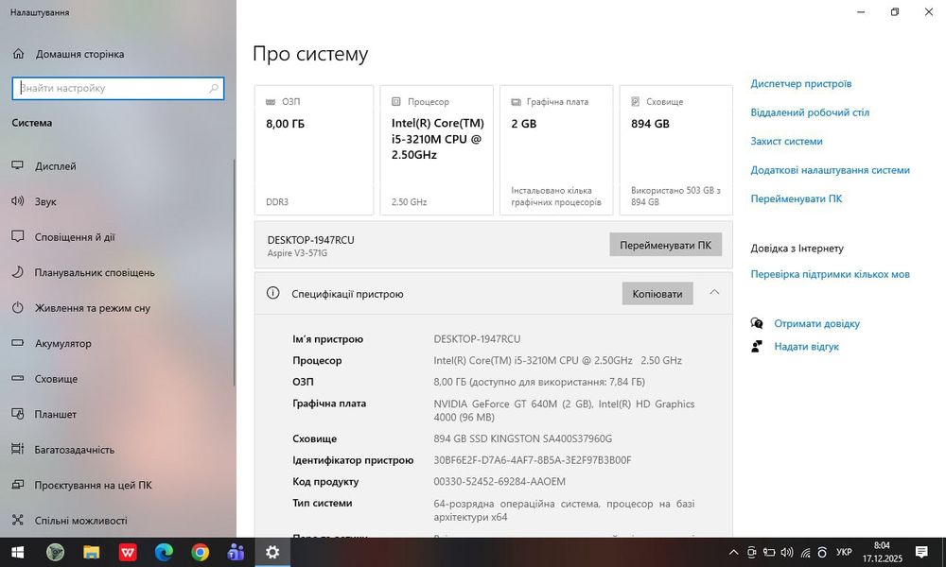Open File Explorer from the taskbar
This screenshot has height=567, width=946.
coord(91,552)
